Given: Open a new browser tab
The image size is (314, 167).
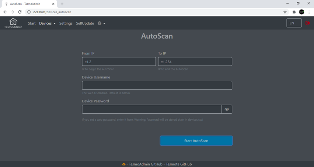Looking at the screenshot, I should tap(62, 4).
